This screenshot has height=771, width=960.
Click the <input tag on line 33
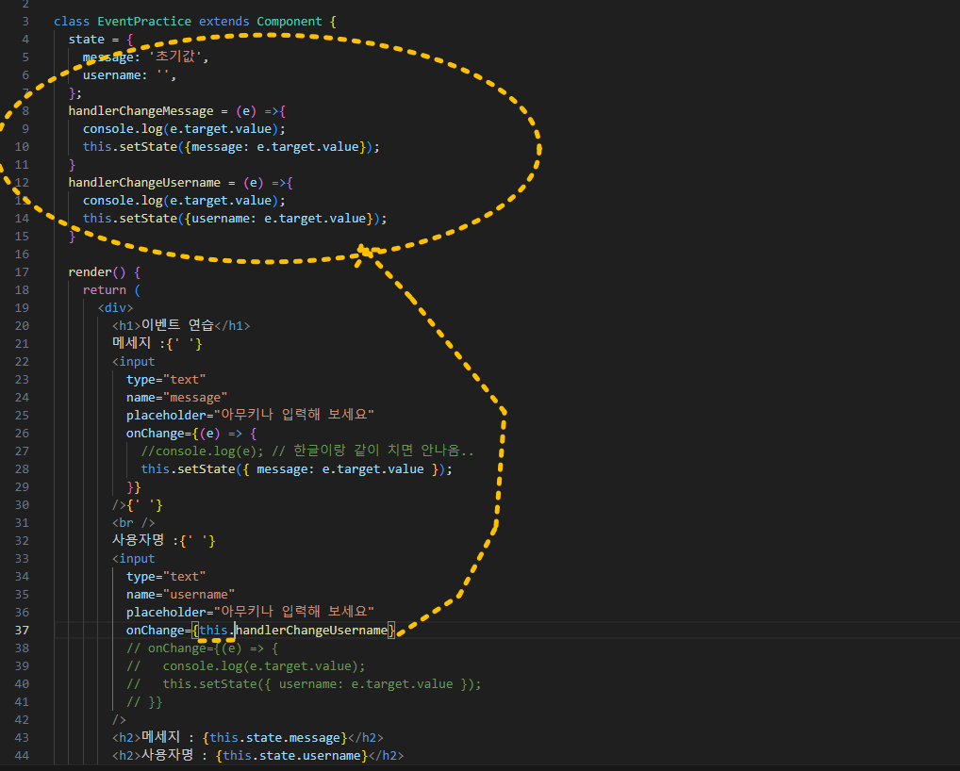pos(134,559)
